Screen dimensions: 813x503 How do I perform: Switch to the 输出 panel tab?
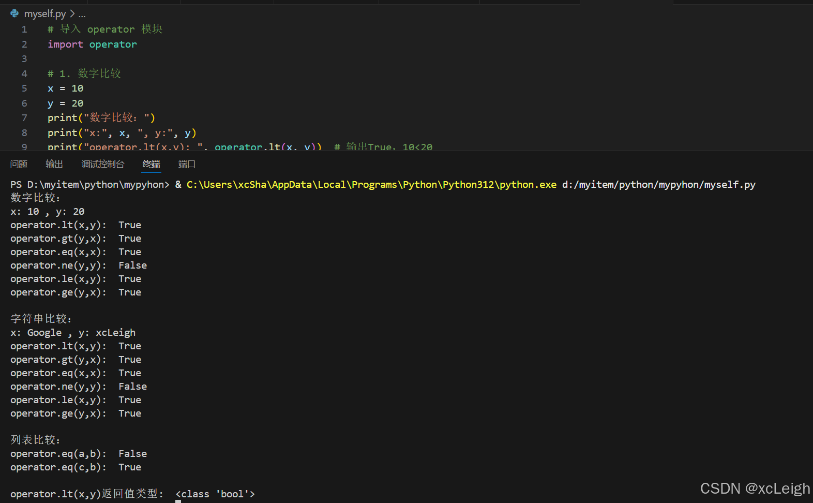click(54, 164)
